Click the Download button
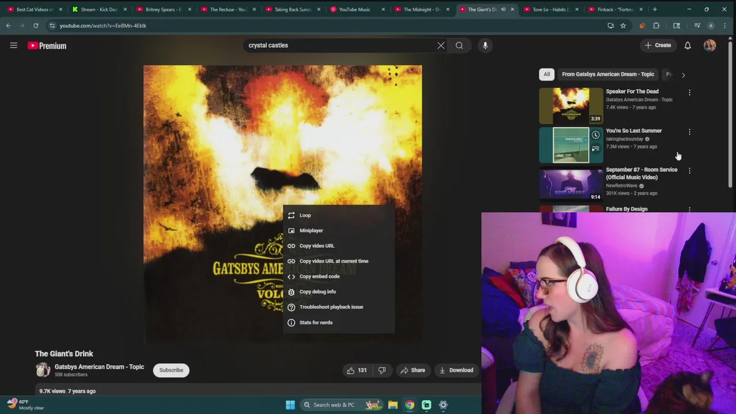The width and height of the screenshot is (736, 414). 456,370
